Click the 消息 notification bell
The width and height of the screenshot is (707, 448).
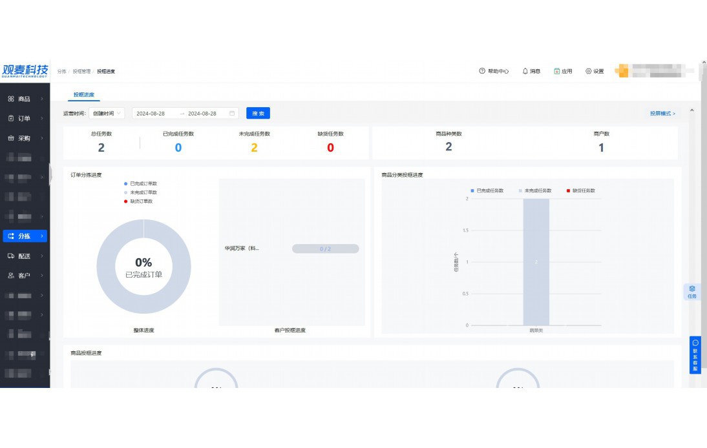point(525,71)
